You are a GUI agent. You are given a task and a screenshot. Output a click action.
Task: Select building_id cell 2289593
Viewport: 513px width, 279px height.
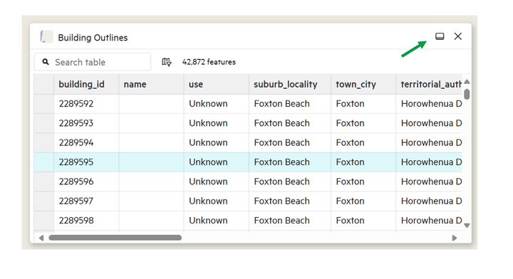pos(86,123)
